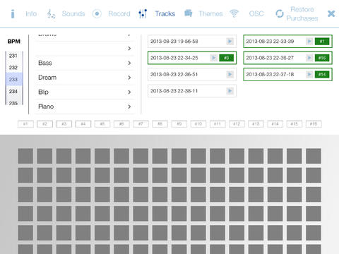Choose track slot #1 box
The image size is (339, 254).
tap(25, 124)
